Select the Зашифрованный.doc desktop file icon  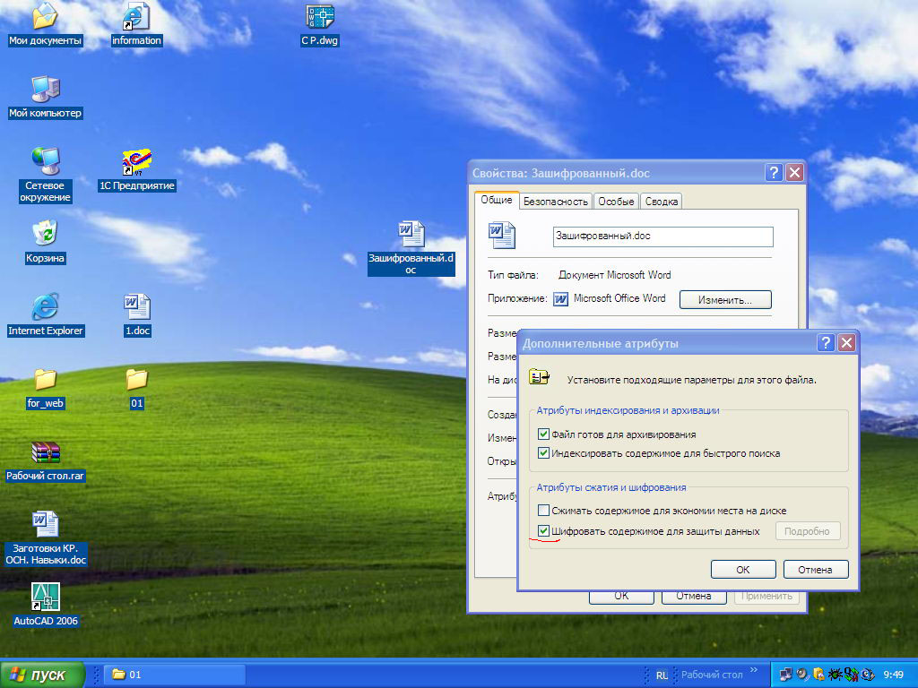click(411, 235)
